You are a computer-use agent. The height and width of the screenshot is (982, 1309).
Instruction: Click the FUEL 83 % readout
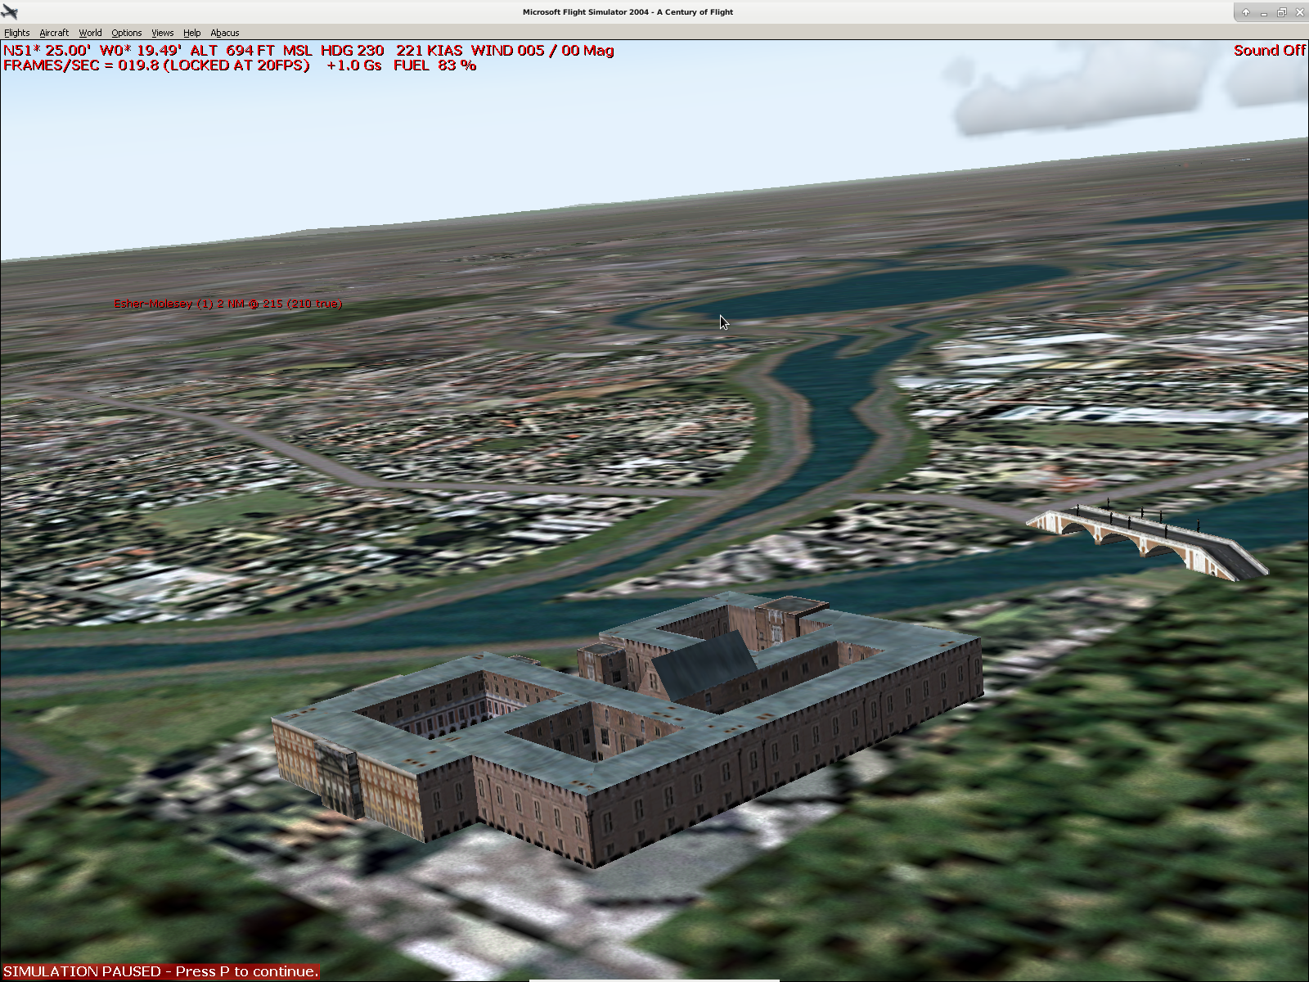pyautogui.click(x=434, y=65)
